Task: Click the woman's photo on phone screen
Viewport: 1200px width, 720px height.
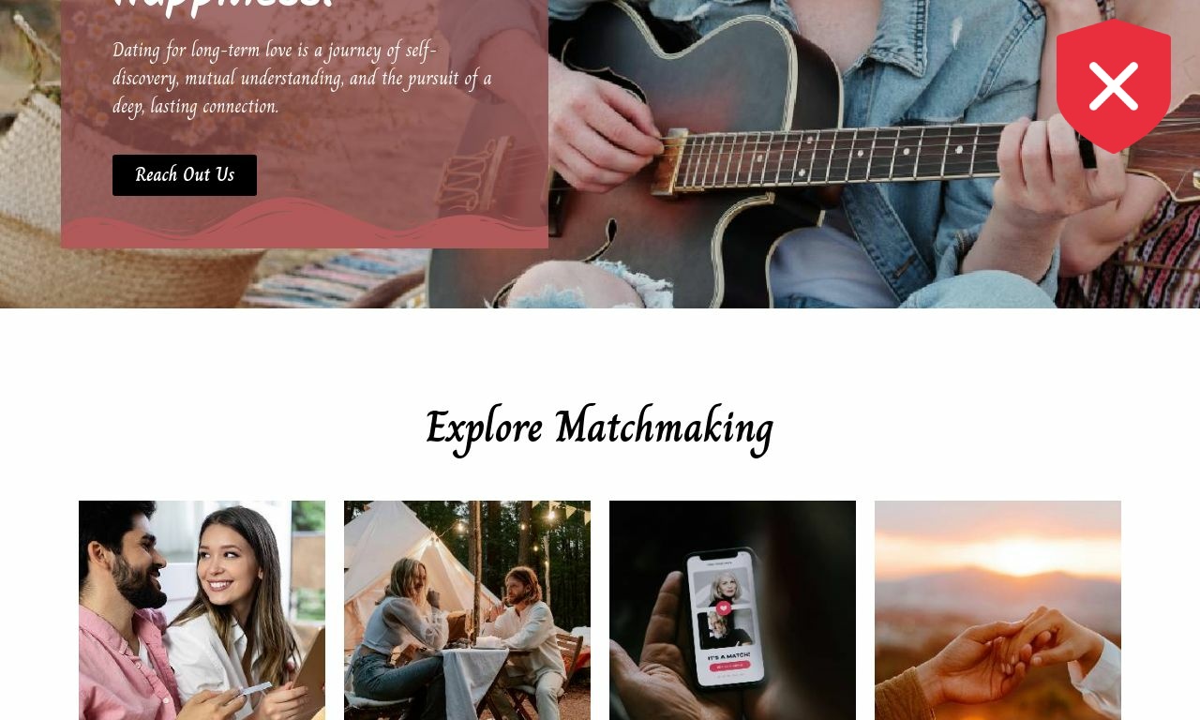Action: coord(722,586)
